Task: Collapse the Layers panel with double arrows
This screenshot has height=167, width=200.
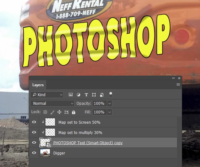Action: [173, 78]
